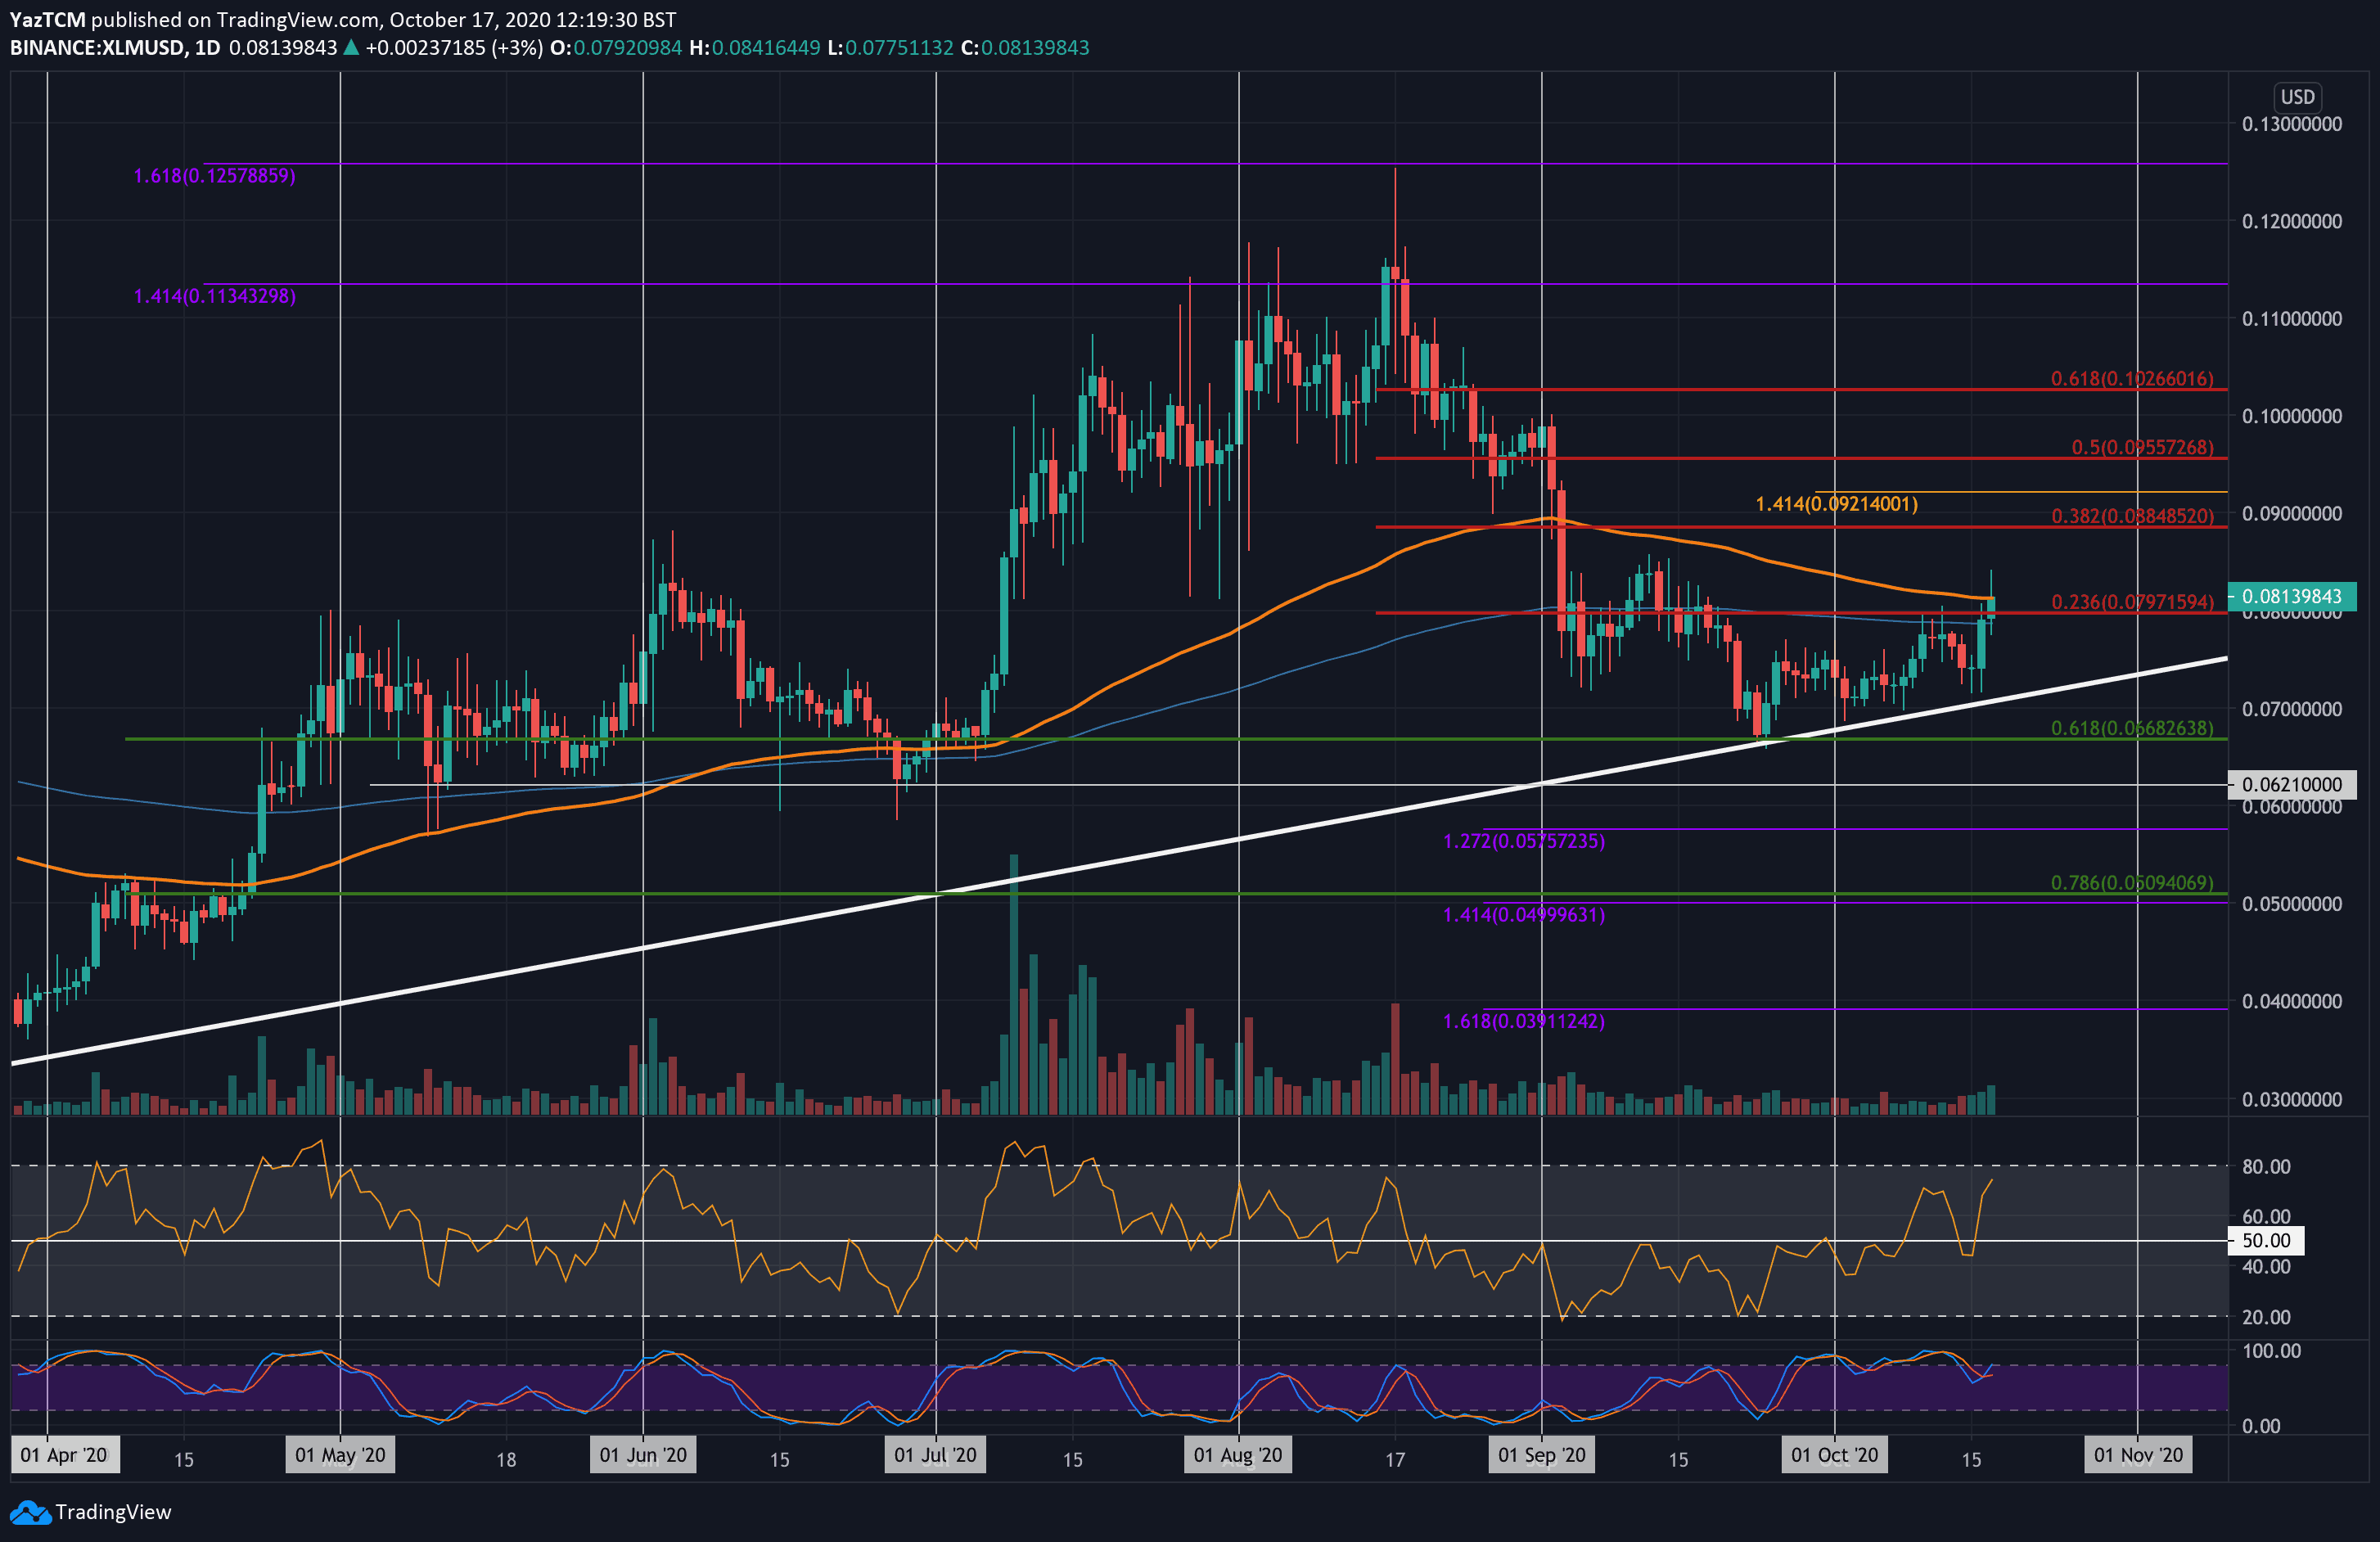
Task: Select the 1.618(0.03911242) extension label
Action: pos(1524,1021)
